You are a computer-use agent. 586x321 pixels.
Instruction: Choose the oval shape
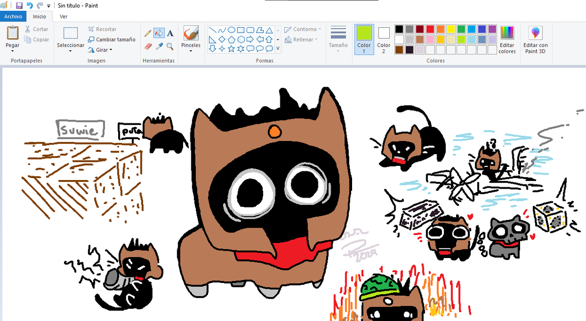[x=231, y=30]
